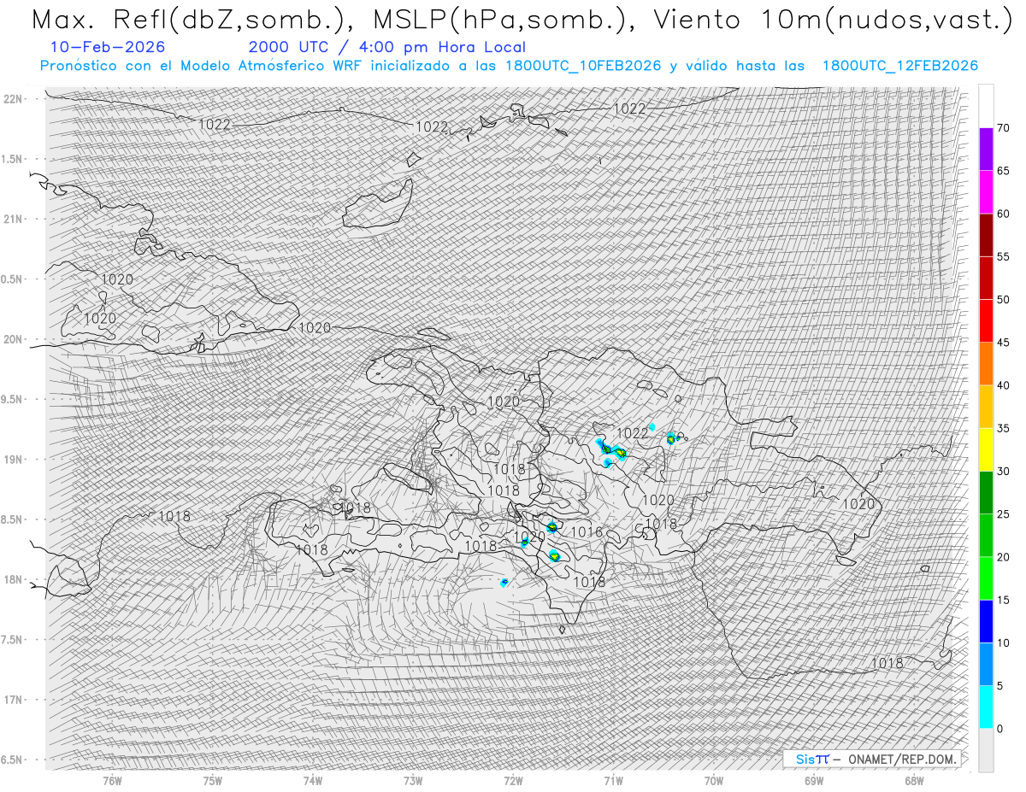Click the colorbar value 50
This screenshot has width=1026, height=792.
(1004, 300)
